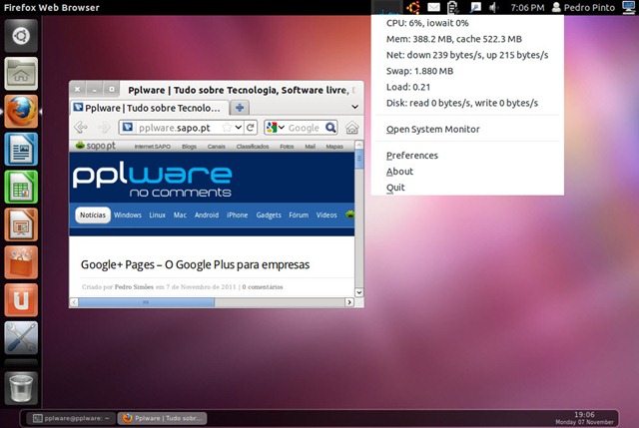
Task: Open the messaging mail envelope indicator
Action: [433, 7]
